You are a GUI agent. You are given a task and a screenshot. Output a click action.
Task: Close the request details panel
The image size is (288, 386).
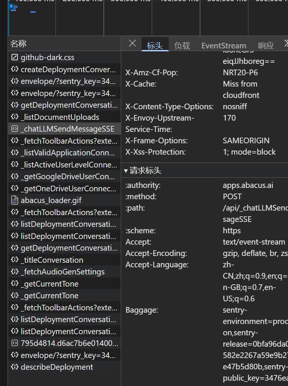coord(132,43)
